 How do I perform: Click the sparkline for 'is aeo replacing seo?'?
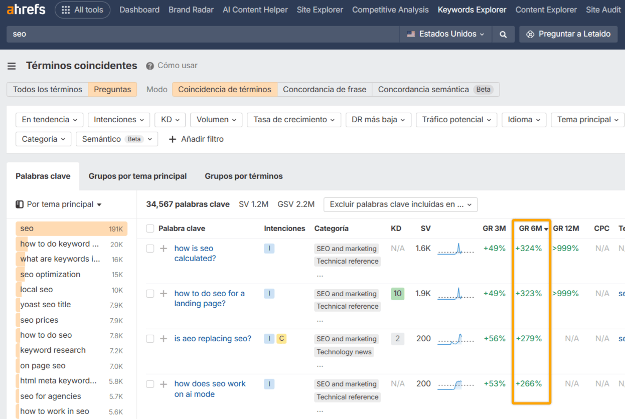tap(455, 339)
